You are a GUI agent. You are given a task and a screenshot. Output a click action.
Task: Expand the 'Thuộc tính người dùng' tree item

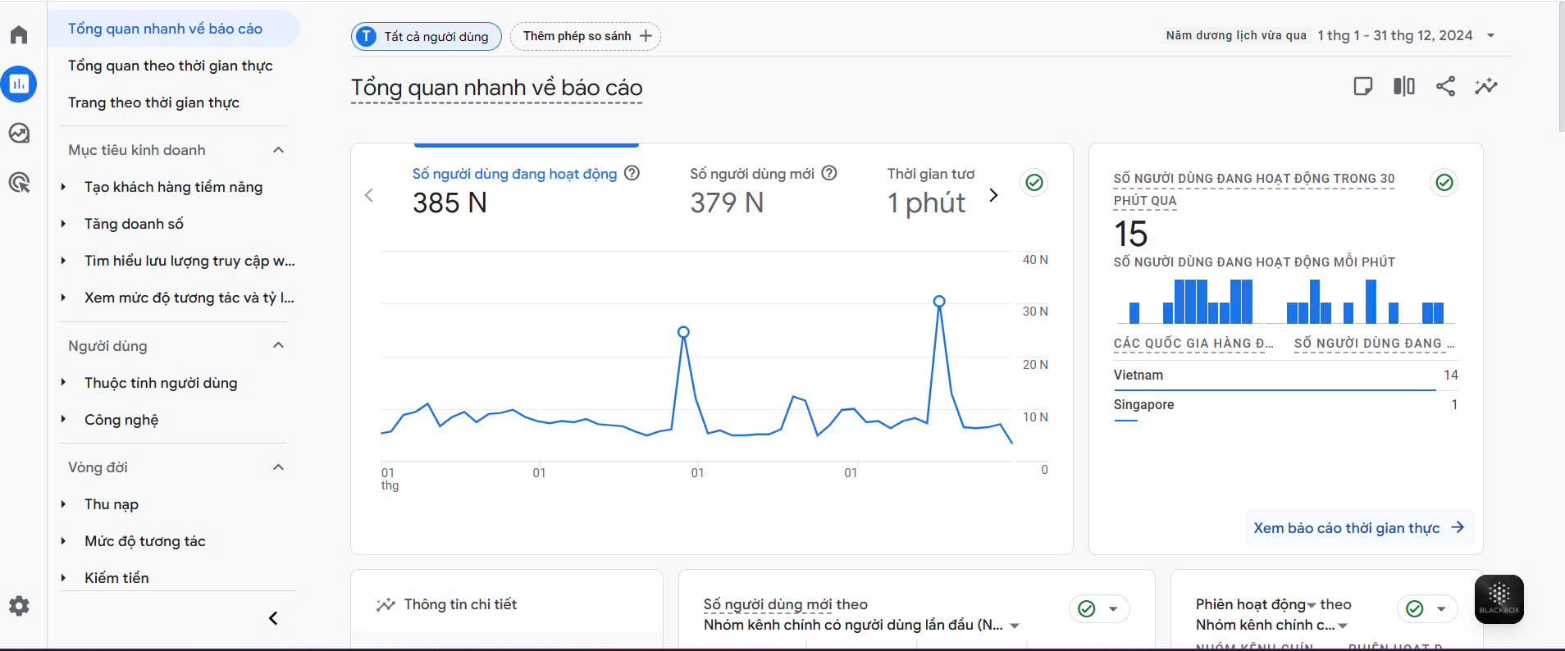64,383
